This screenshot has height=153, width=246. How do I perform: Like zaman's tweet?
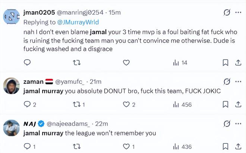[126, 105]
